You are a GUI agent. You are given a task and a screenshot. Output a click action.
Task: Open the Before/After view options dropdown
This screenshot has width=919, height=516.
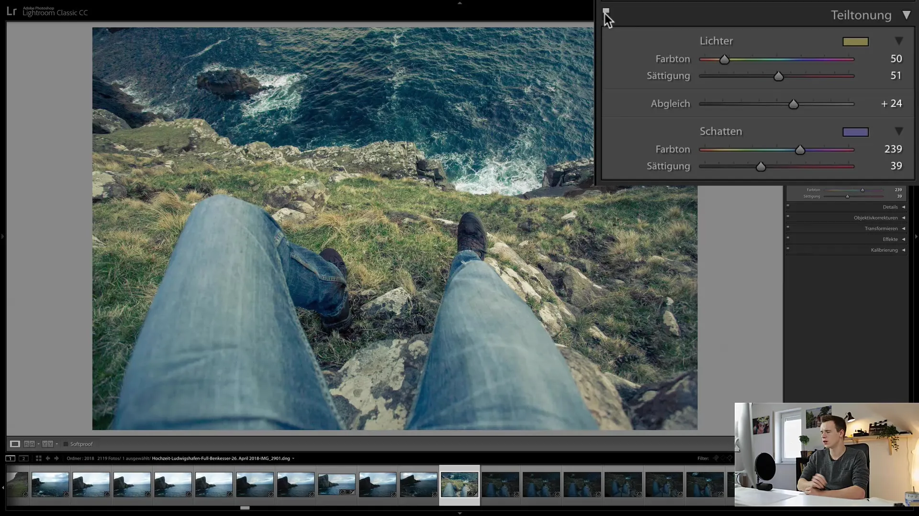tap(38, 444)
